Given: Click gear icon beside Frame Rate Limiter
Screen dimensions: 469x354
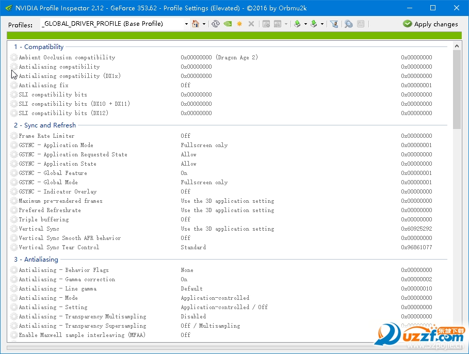Looking at the screenshot, I should (x=14, y=136).
